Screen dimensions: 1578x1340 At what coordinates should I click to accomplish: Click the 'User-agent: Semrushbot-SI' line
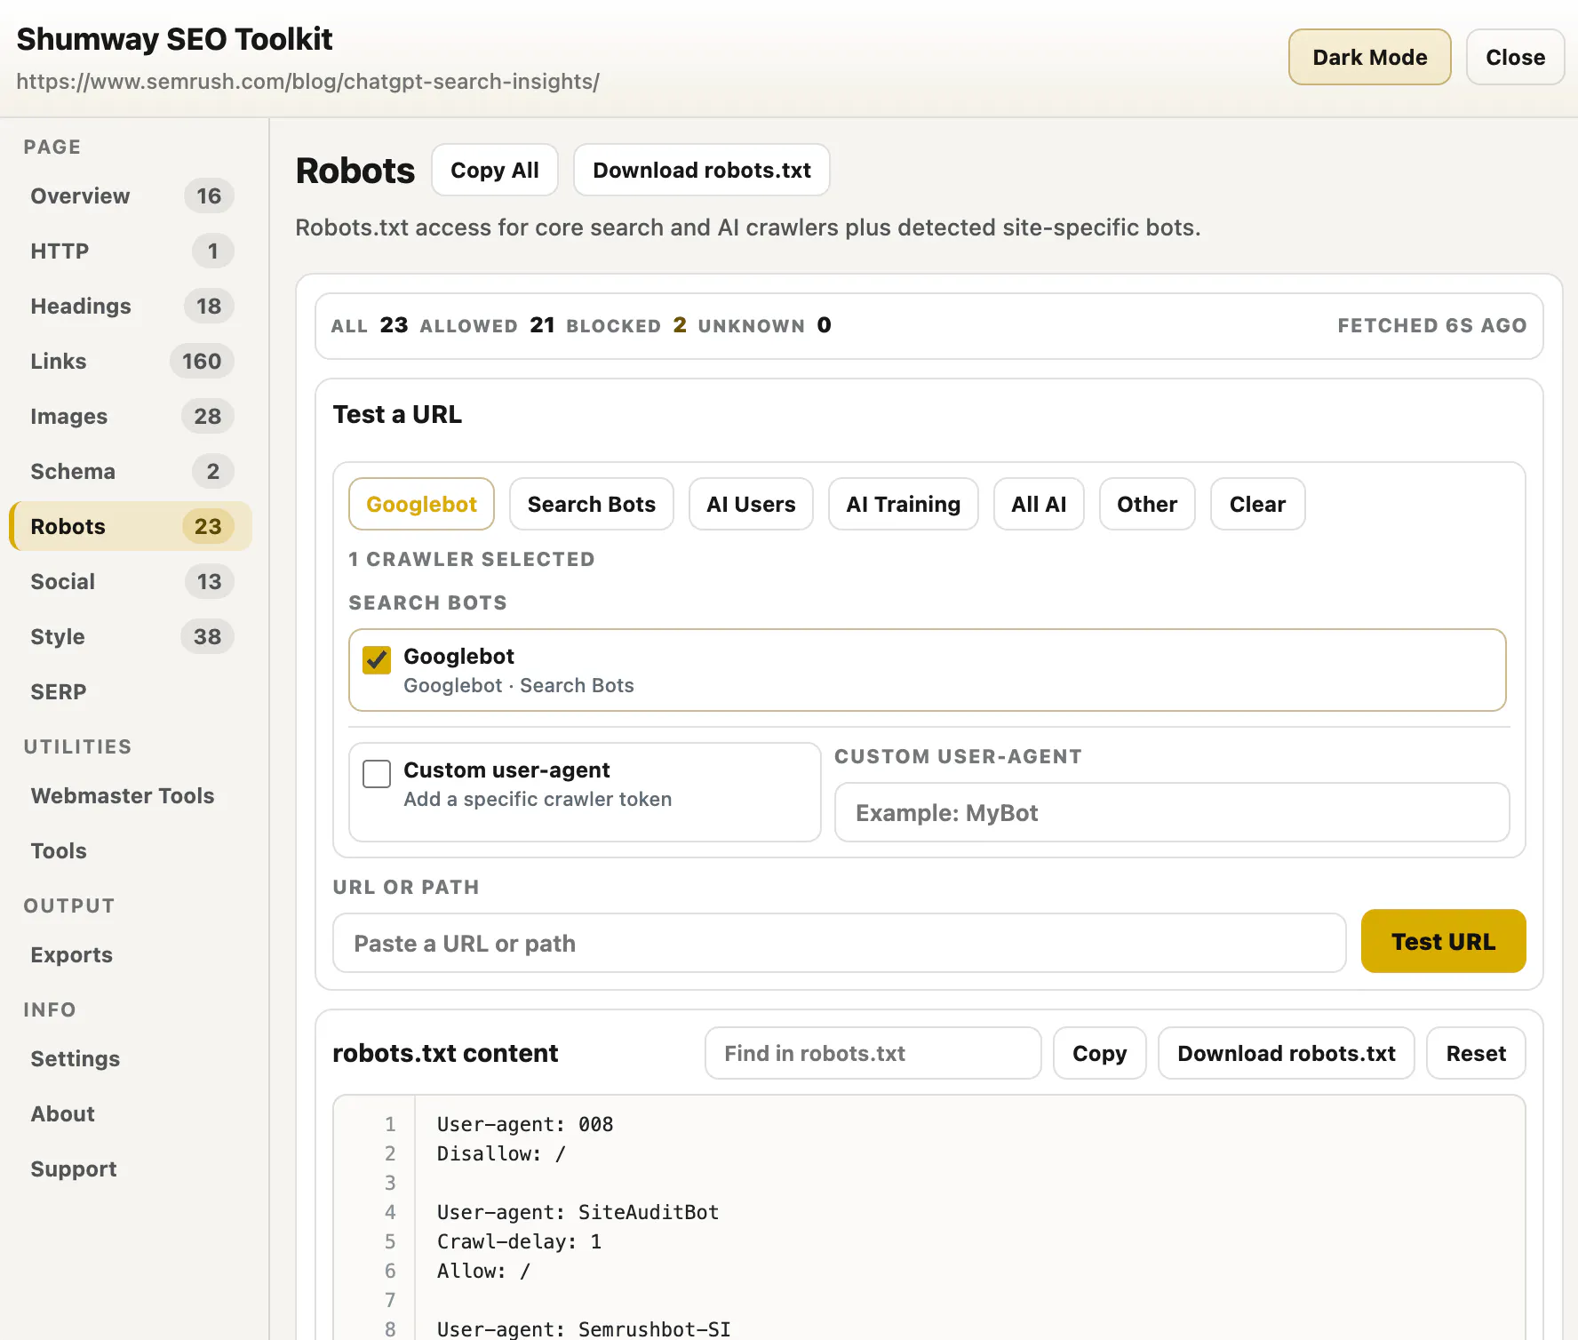pyautogui.click(x=584, y=1329)
